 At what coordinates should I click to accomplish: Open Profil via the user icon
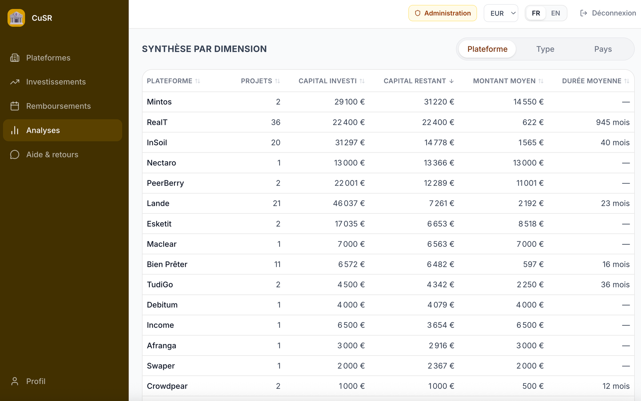pyautogui.click(x=15, y=381)
